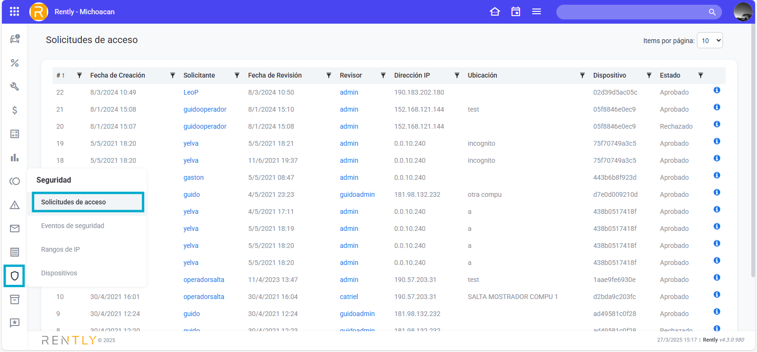Select Rangos de IP menu item
The width and height of the screenshot is (757, 352).
[61, 249]
